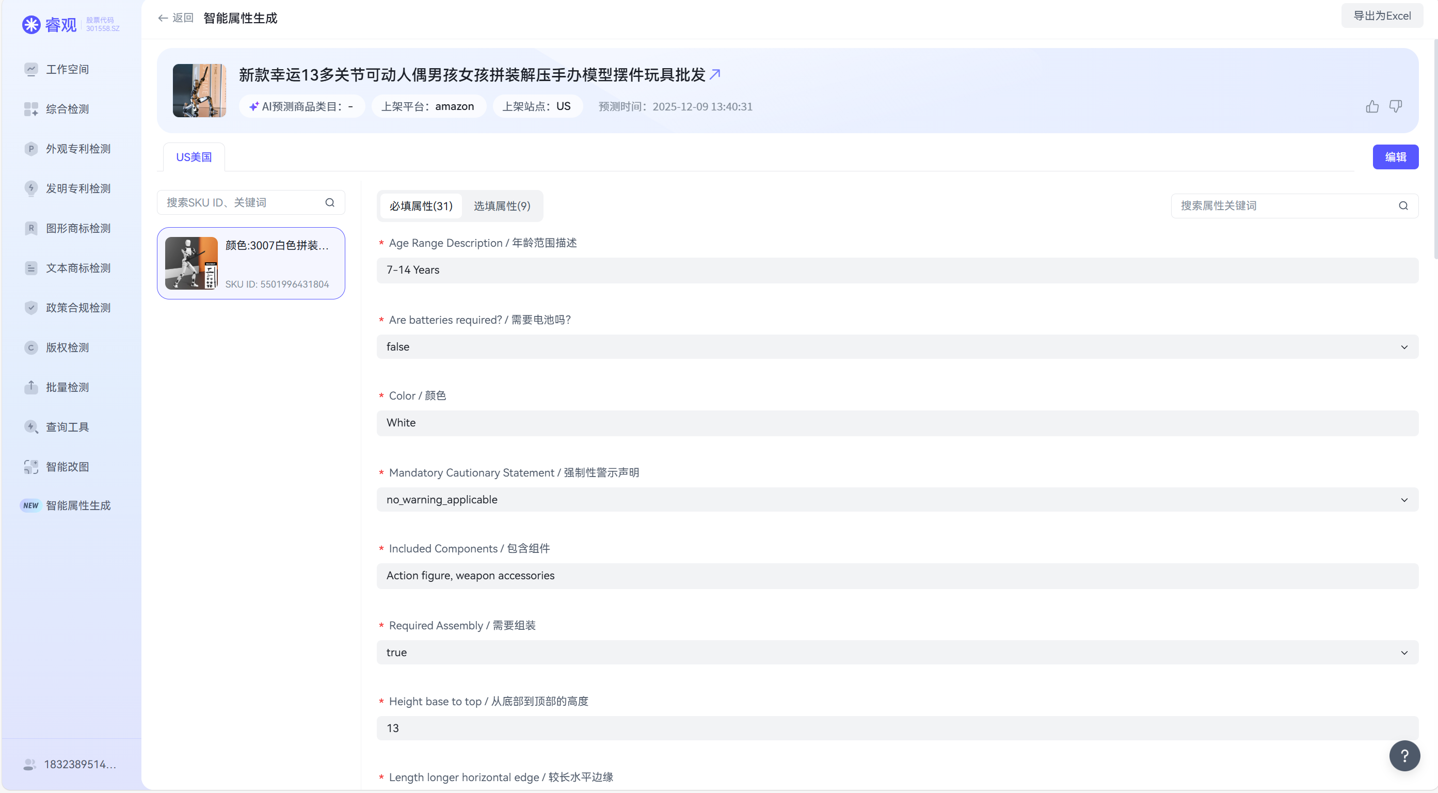The width and height of the screenshot is (1438, 793).
Task: Click search icon in SKU search box
Action: (330, 203)
